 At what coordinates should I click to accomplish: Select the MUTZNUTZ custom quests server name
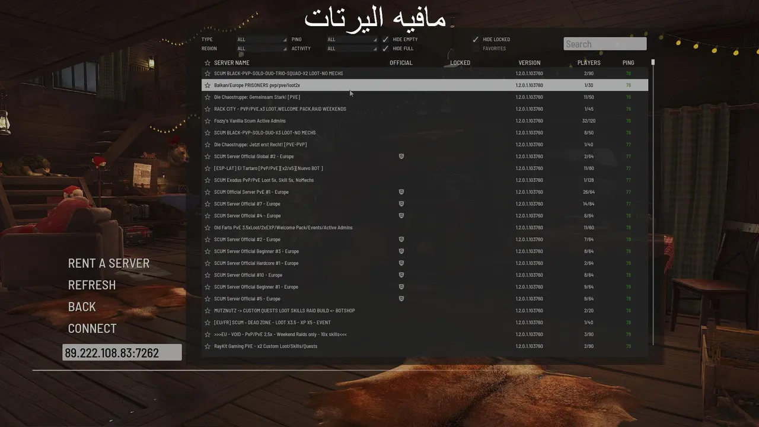point(285,311)
